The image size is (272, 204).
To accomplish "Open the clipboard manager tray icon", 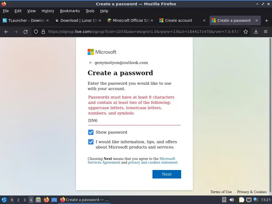I will click(241, 200).
